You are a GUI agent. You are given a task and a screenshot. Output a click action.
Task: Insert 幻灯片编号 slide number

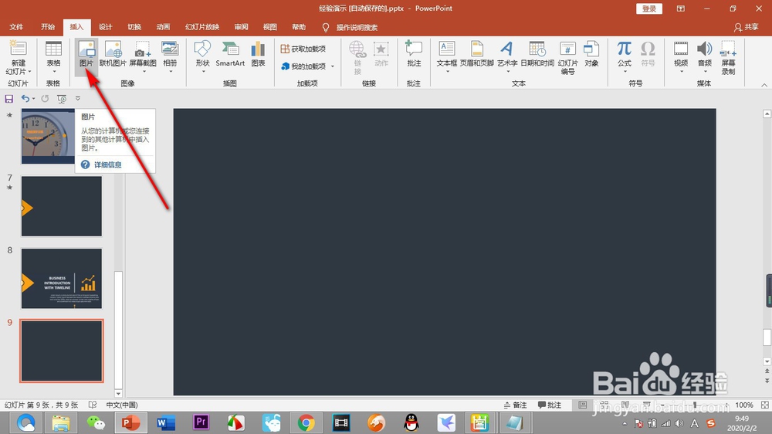(567, 57)
